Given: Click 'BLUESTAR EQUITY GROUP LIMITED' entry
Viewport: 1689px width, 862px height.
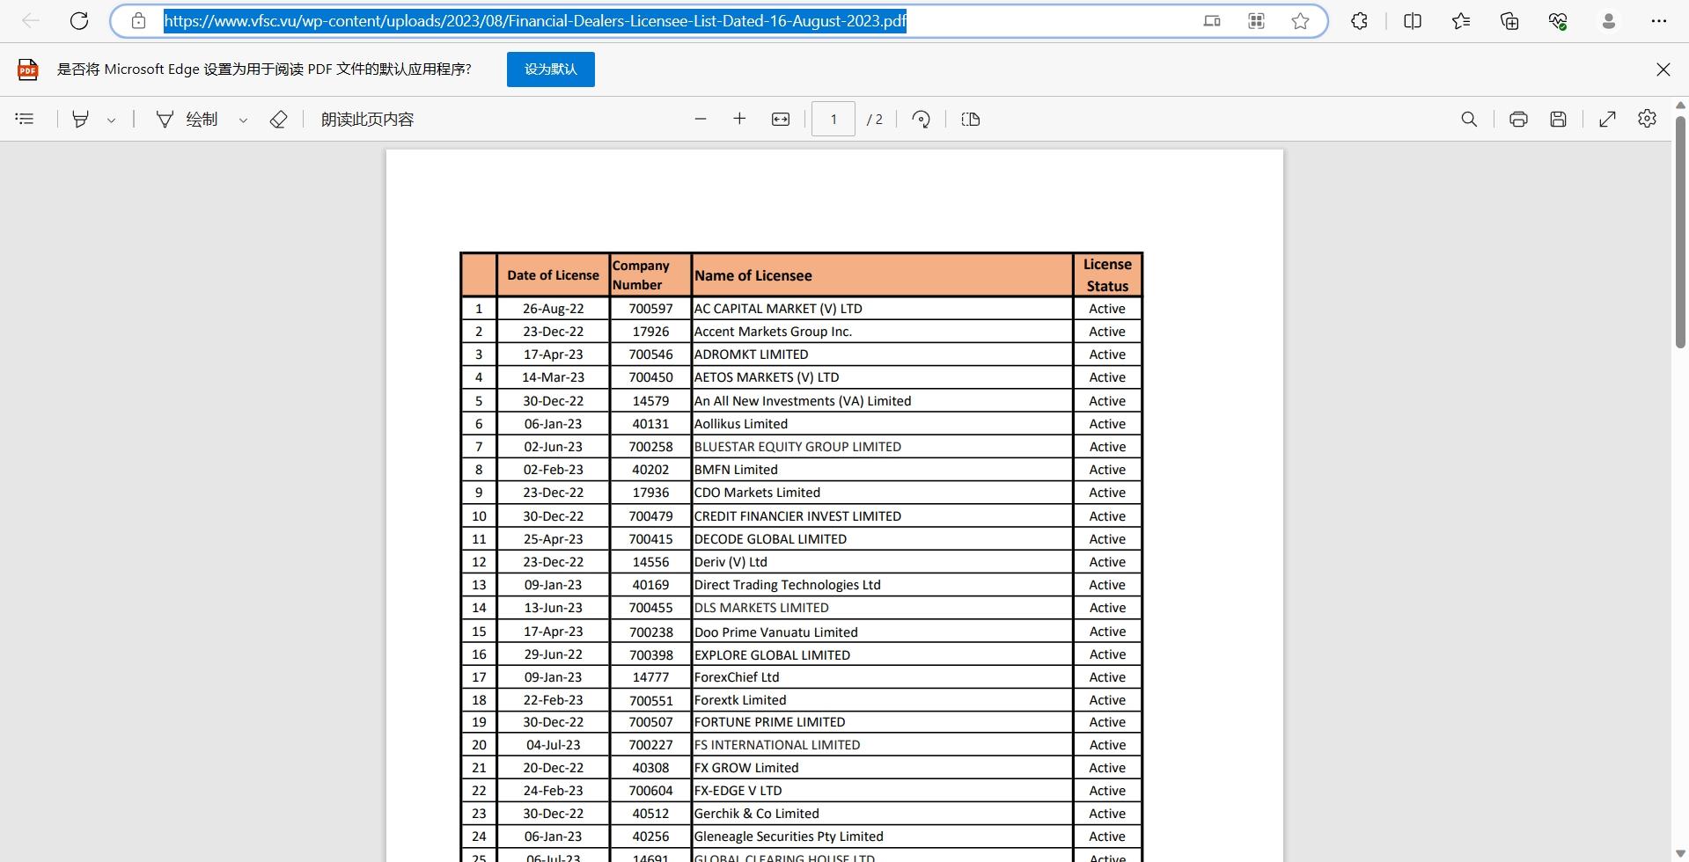Looking at the screenshot, I should point(797,447).
